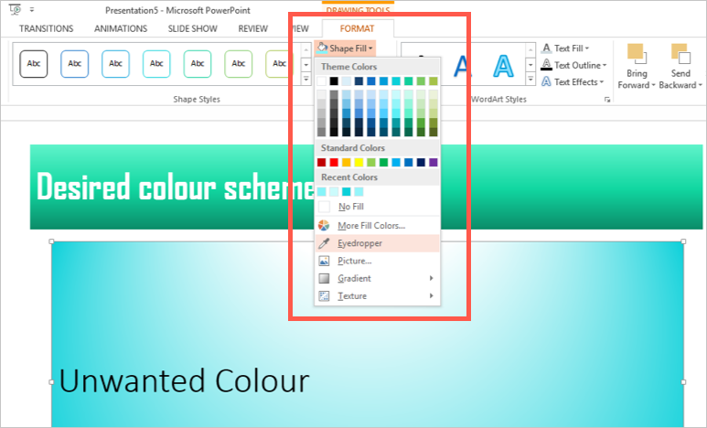Open More Fill Colors dialog
This screenshot has height=428, width=707.
tap(370, 225)
